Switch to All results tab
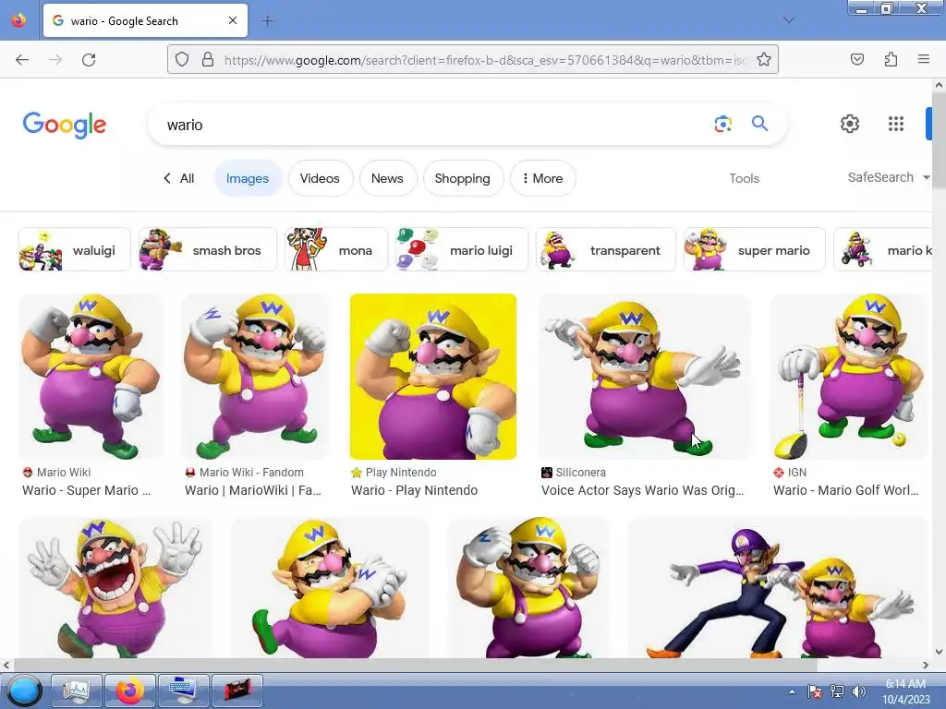This screenshot has width=946, height=709. [179, 178]
